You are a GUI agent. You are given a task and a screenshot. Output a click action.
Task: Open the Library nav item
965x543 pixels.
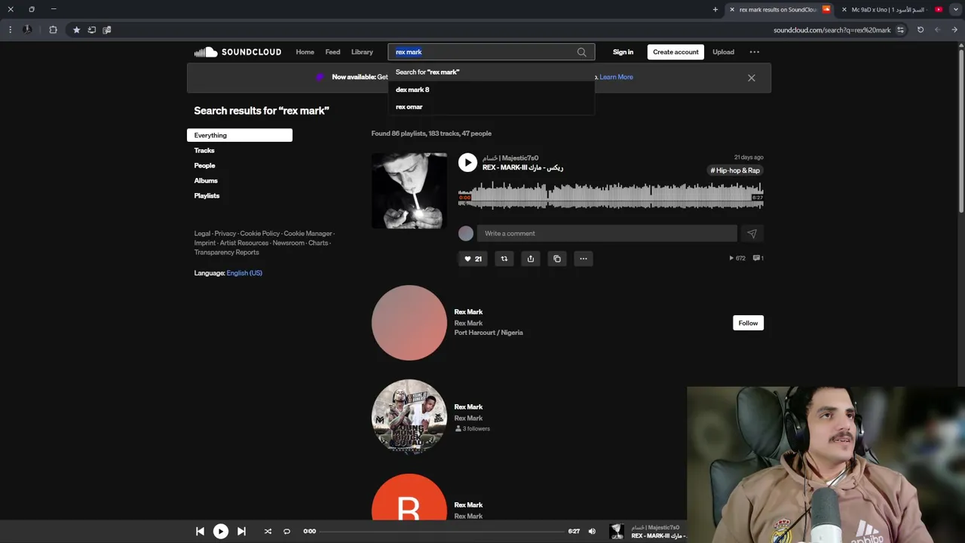coord(362,52)
